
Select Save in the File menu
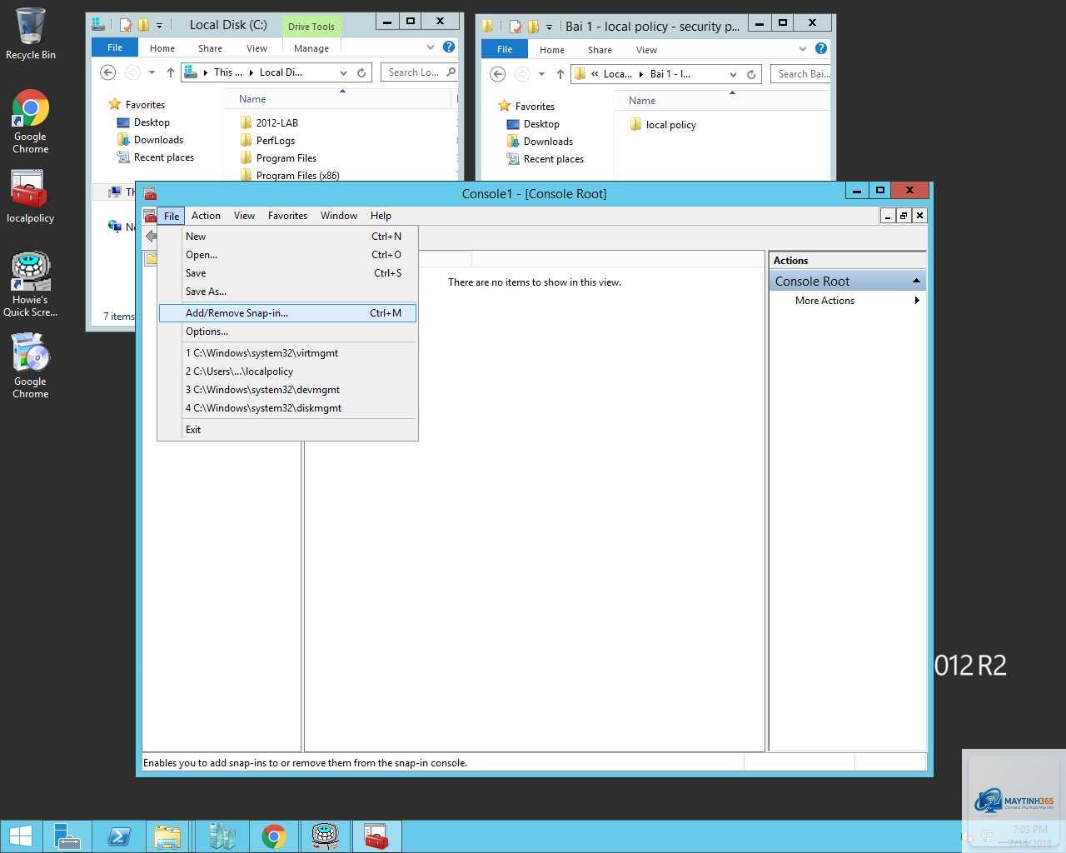287,273
